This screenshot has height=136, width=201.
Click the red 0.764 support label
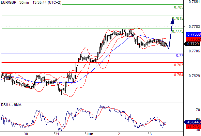click(x=179, y=75)
